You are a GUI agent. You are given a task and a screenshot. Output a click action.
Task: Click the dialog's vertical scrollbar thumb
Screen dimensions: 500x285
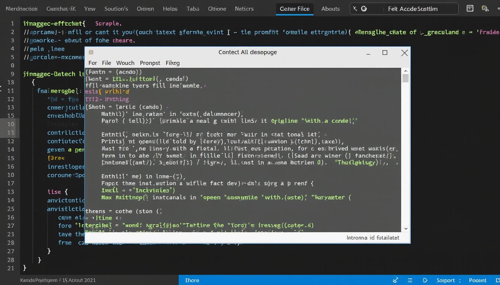(406, 78)
